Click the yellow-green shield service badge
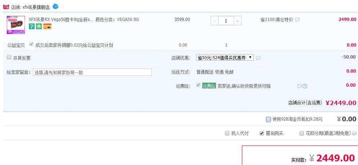358x165 pixels. point(39,26)
